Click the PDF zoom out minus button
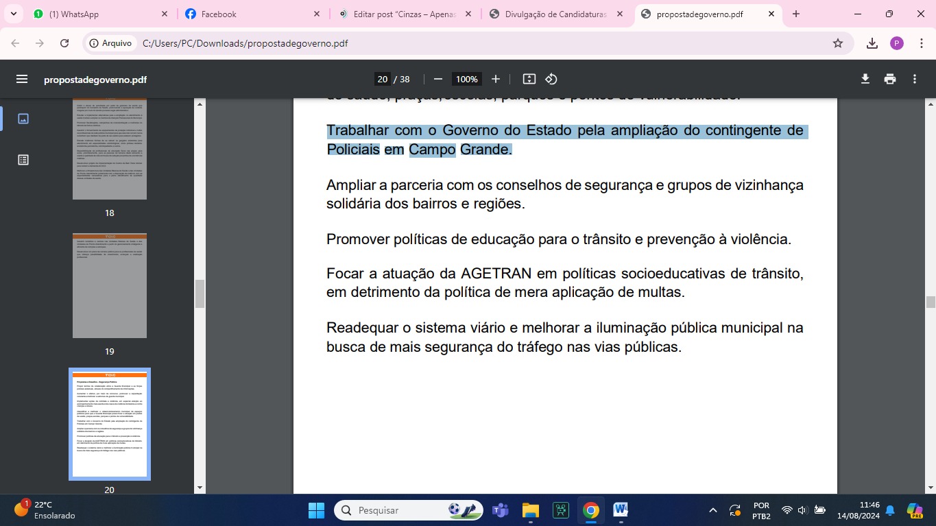 point(437,79)
